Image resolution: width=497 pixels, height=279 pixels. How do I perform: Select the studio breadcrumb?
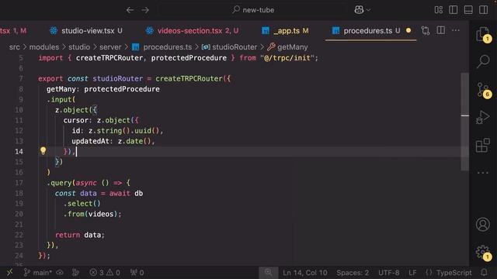click(x=79, y=47)
